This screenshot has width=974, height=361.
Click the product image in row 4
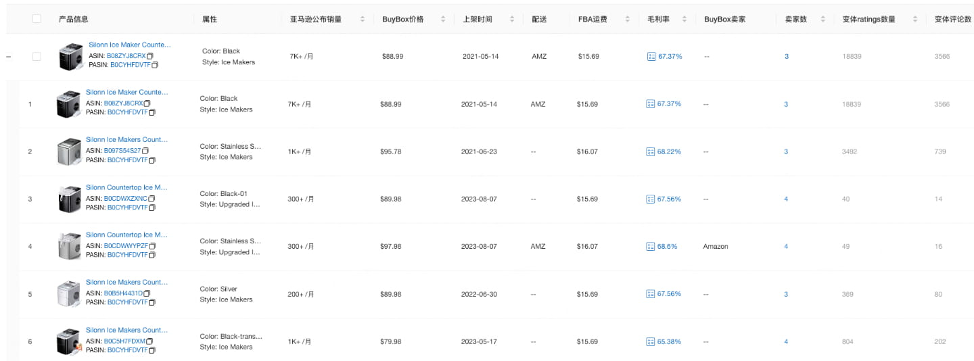(69, 247)
